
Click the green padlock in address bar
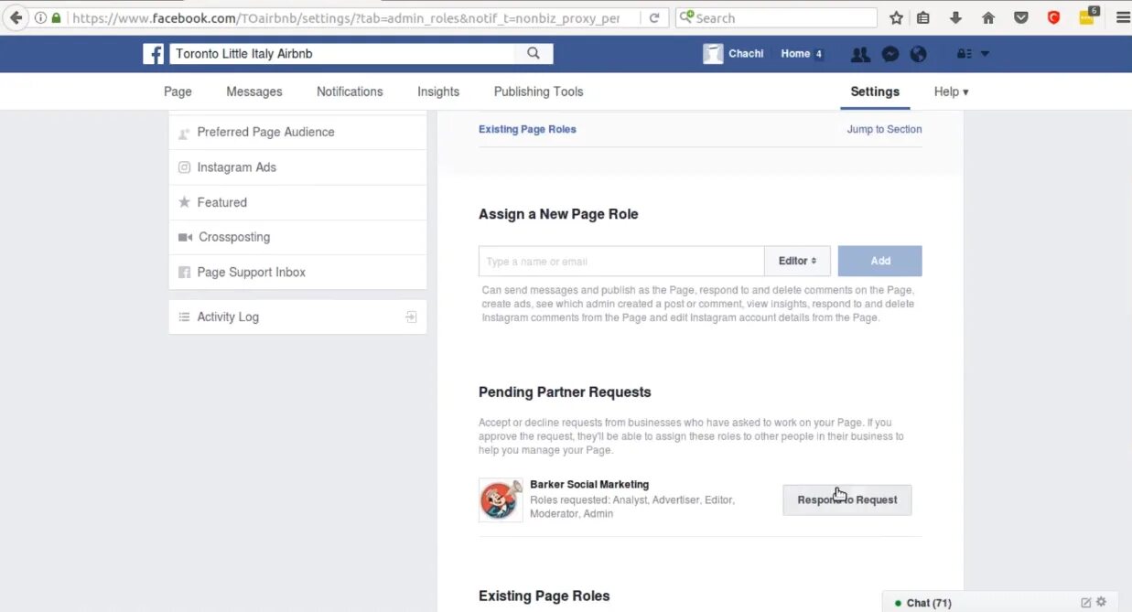point(57,17)
